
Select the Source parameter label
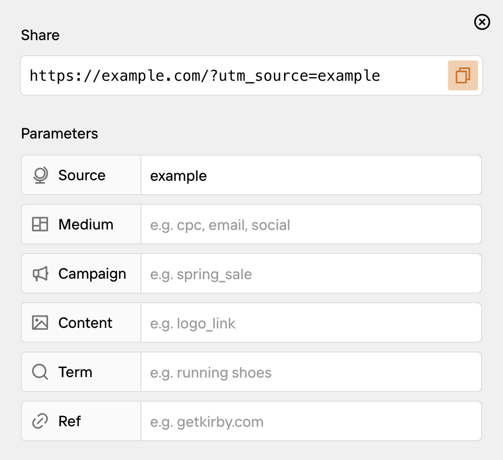coord(82,175)
